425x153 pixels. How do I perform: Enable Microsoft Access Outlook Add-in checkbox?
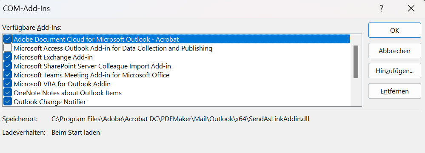(x=8, y=48)
